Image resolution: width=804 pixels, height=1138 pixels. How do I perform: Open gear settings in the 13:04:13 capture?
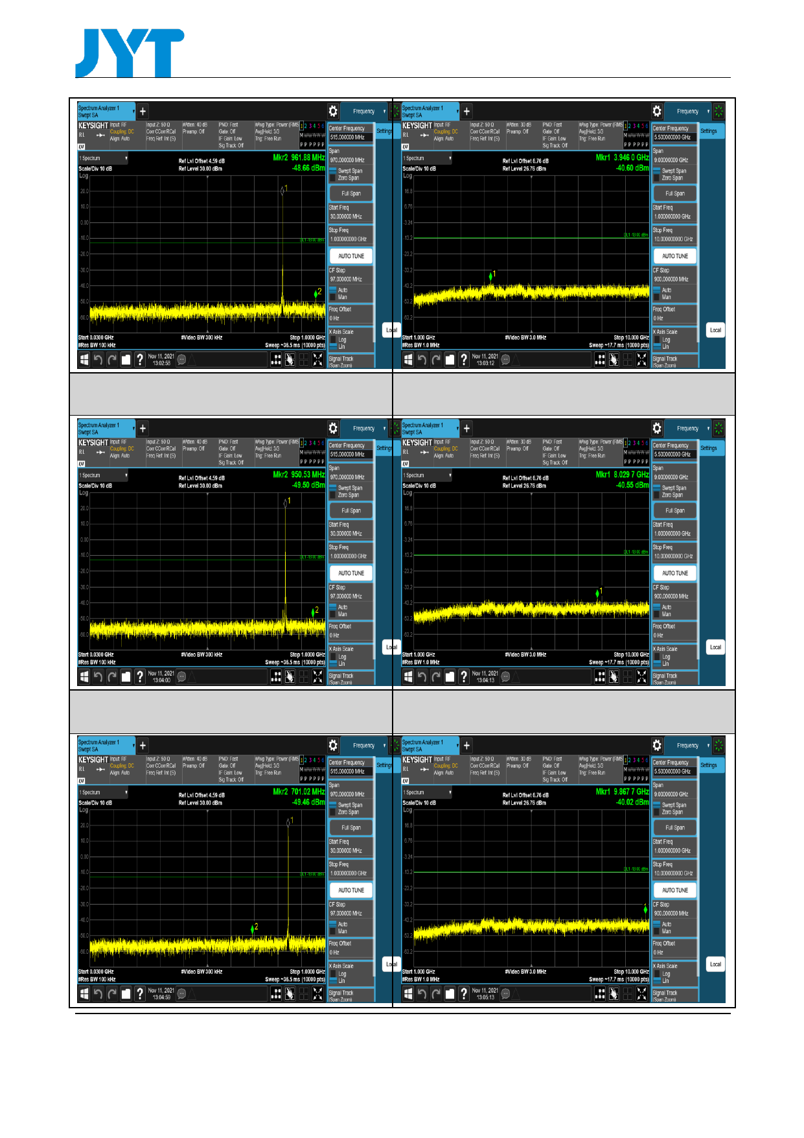pyautogui.click(x=657, y=428)
